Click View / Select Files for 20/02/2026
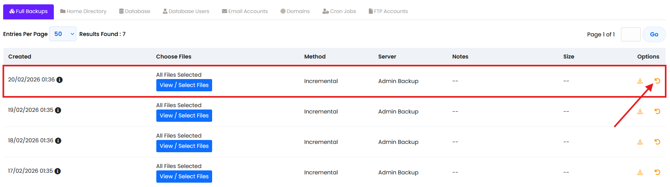 pos(184,85)
